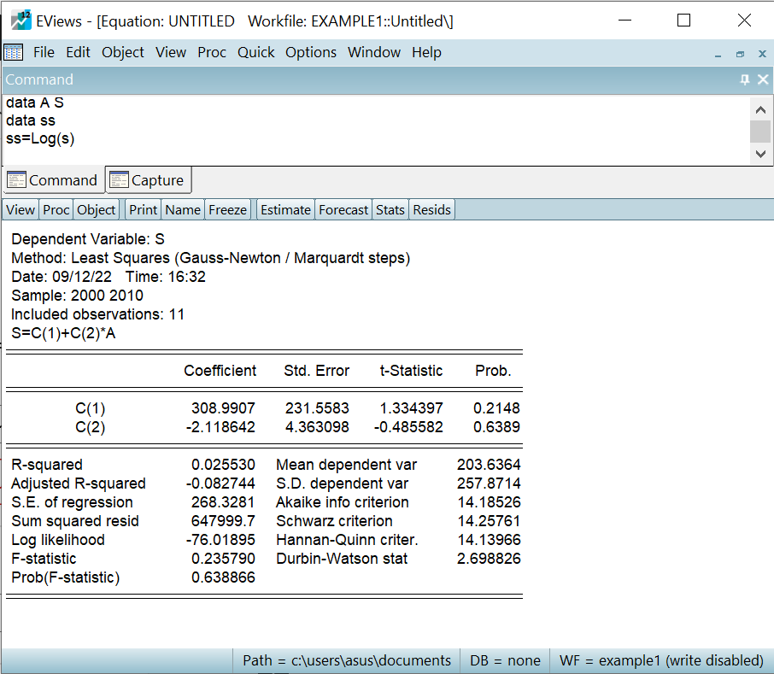The width and height of the screenshot is (774, 674).
Task: Pin the Command window with pushpin icon
Action: click(744, 79)
